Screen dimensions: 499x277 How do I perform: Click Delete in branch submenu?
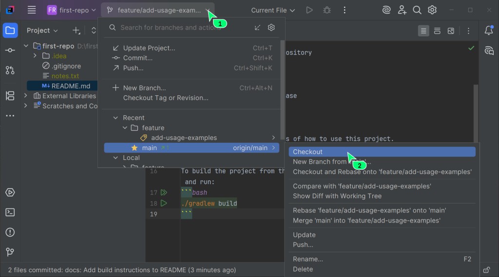pos(382,269)
